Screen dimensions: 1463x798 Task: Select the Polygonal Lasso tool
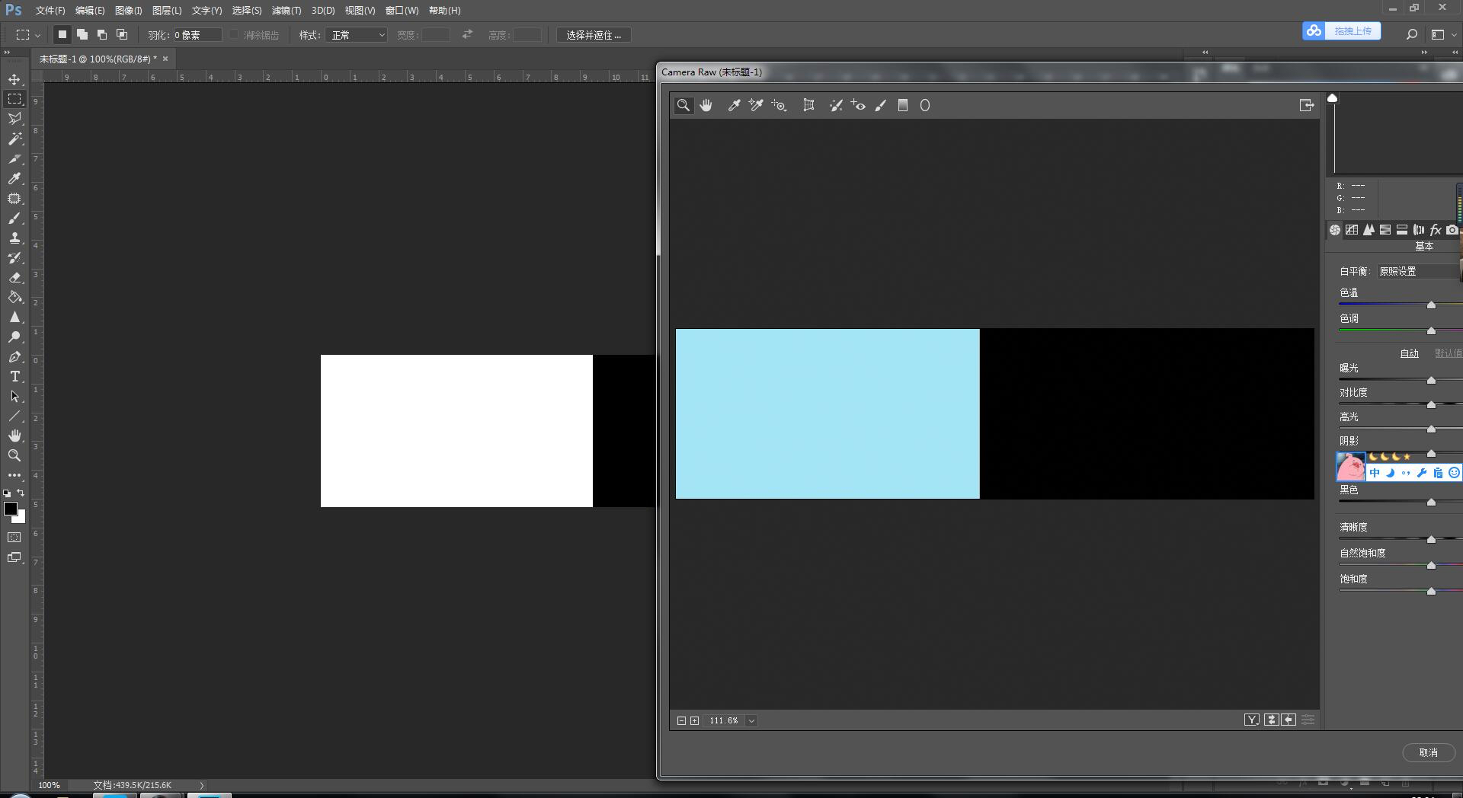14,119
